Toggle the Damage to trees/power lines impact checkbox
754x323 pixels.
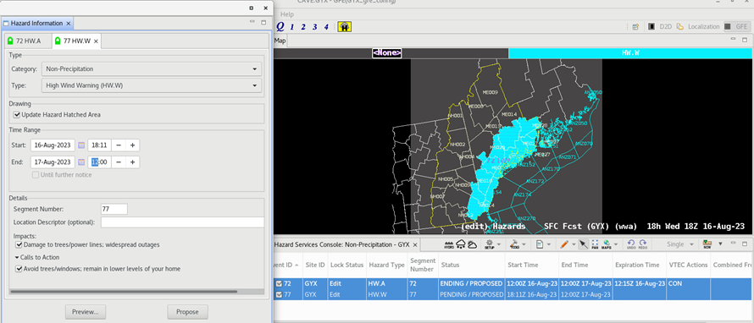click(19, 244)
